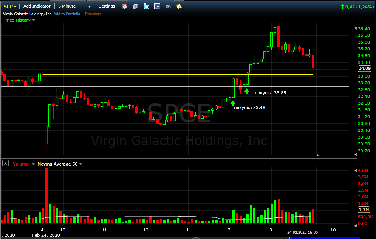Open the price alert alarm clock icon
The width and height of the screenshot is (376, 239).
coord(124,6)
